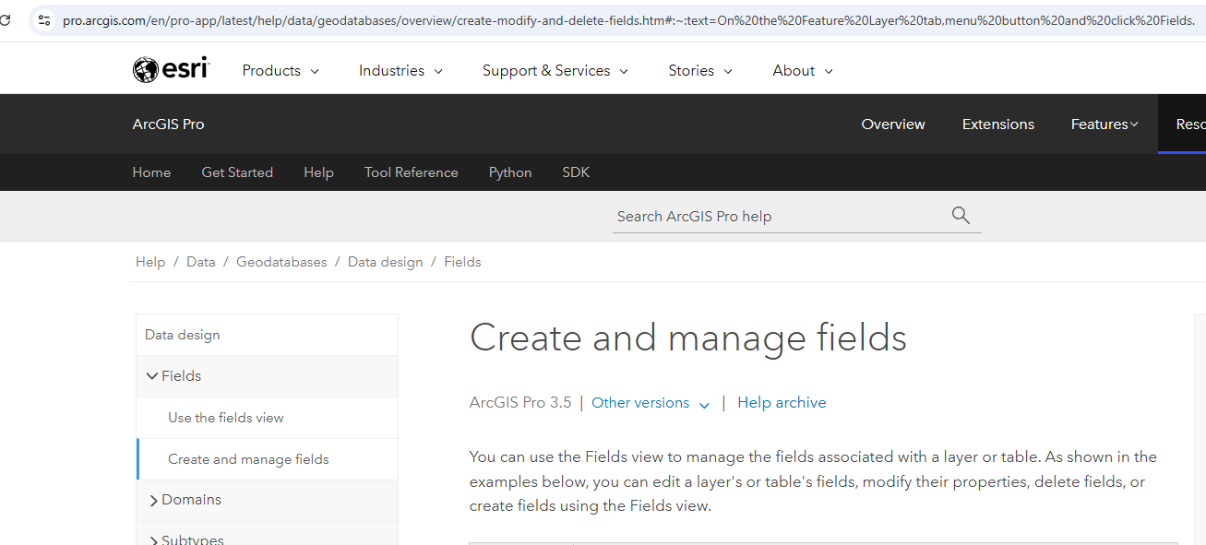Open the Geodatabases breadcrumb link
This screenshot has height=545, width=1206.
tap(281, 262)
